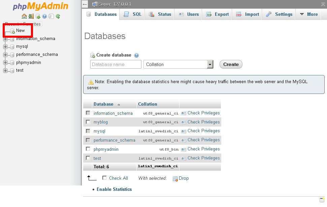Image resolution: width=327 pixels, height=207 pixels.
Task: Click Check Privileges for the myblog database
Action: 203,122
